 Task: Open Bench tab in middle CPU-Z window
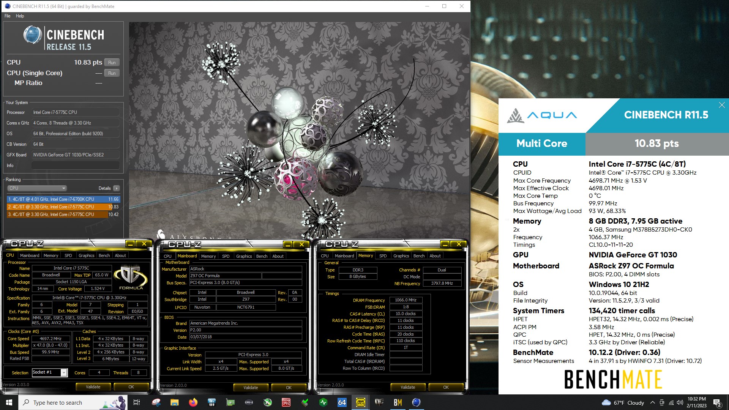click(x=262, y=256)
